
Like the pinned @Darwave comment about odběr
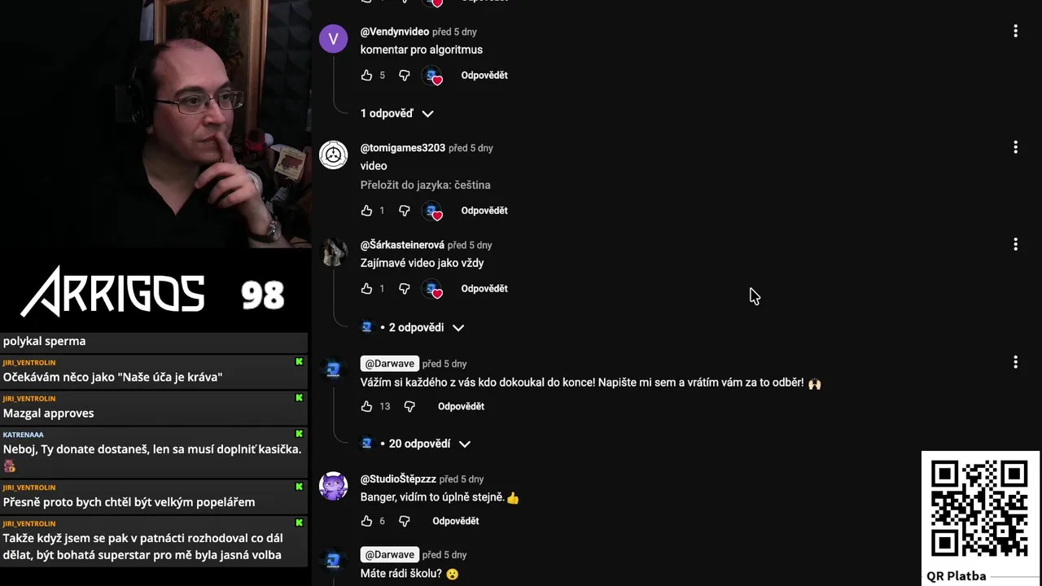pos(366,406)
